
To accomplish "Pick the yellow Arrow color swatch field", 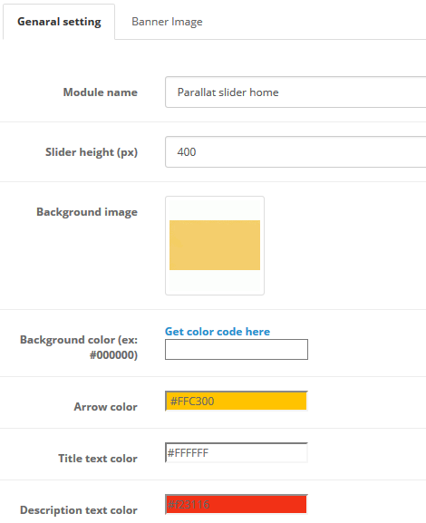I will pyautogui.click(x=237, y=401).
